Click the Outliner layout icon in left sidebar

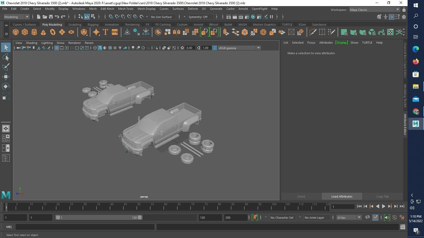pos(6,158)
